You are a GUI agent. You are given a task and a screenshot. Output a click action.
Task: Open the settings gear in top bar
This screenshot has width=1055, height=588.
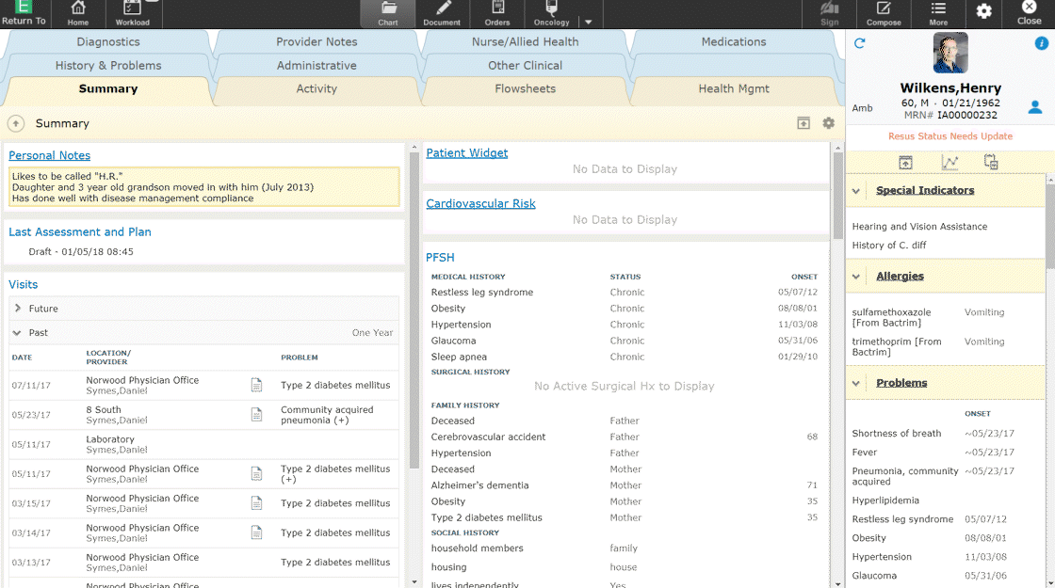(x=983, y=10)
